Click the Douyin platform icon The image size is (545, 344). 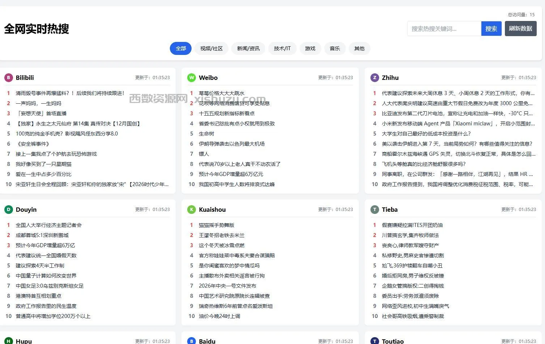click(8, 209)
